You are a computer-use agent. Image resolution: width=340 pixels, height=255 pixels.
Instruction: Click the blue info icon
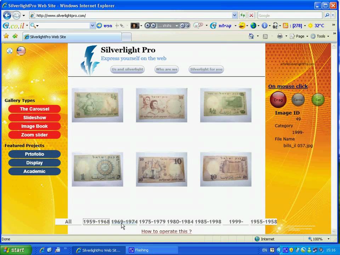(x=264, y=25)
